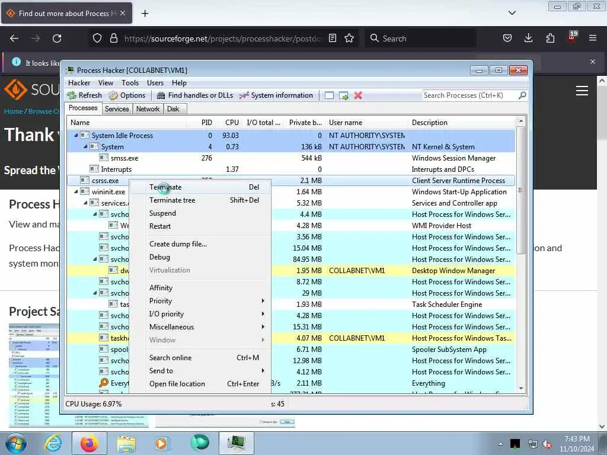607x455 pixels.
Task: Open Options from the Process Hacker toolbar
Action: (x=127, y=95)
